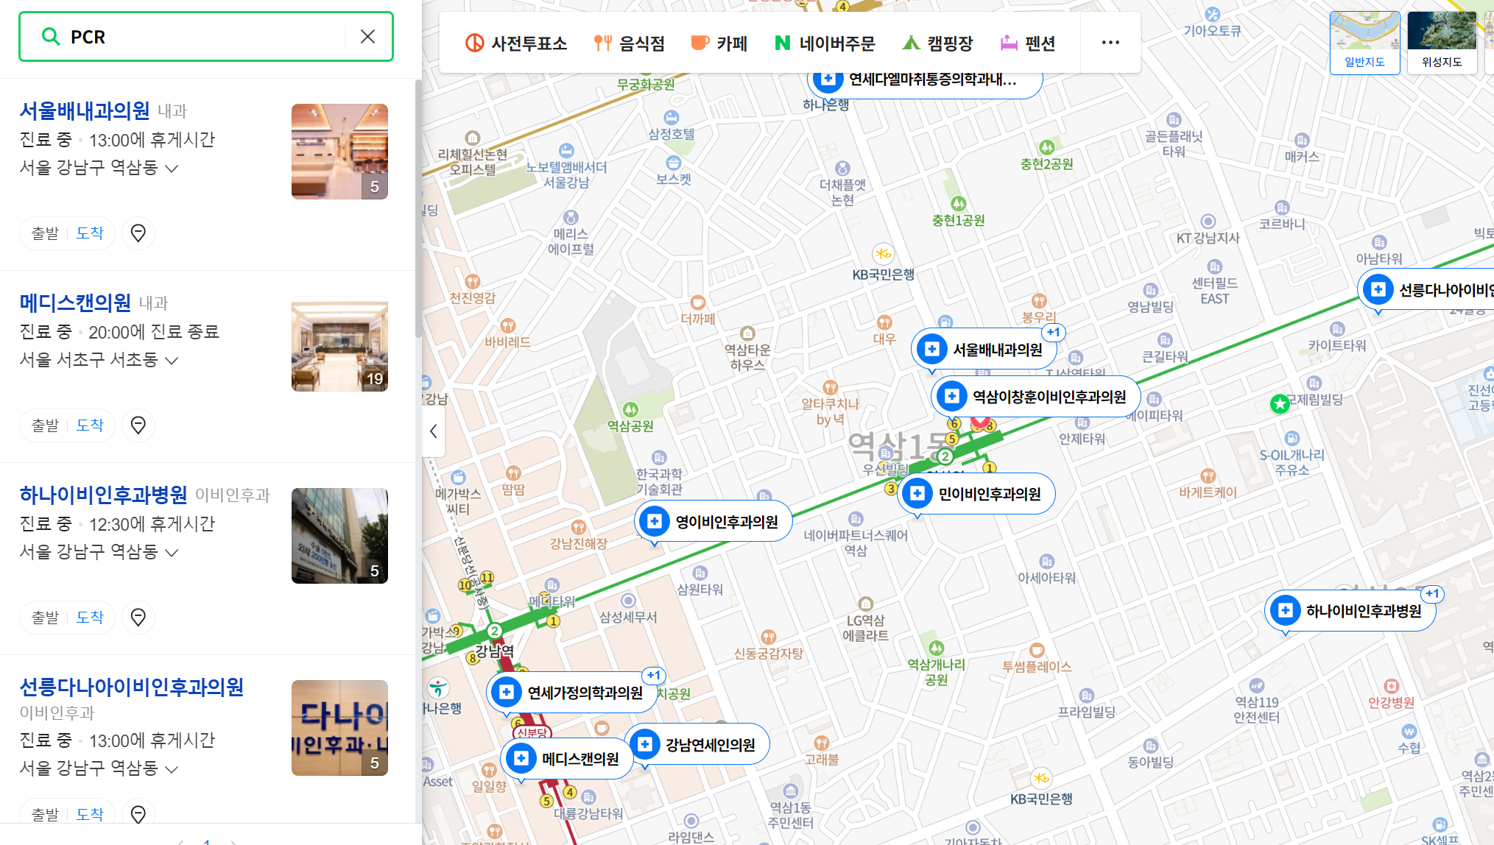Click the location pin for 하나이비인후과병원

[138, 618]
